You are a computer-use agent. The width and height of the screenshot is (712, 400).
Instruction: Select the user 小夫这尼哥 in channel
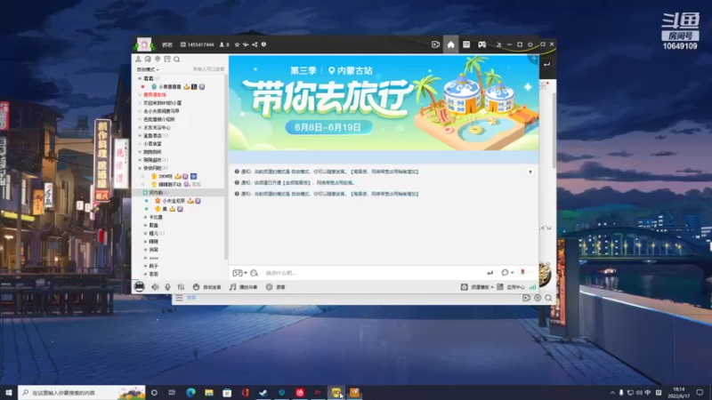point(174,201)
